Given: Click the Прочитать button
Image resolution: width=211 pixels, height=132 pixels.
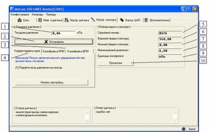Looking at the screenshot, I should tap(116, 63).
